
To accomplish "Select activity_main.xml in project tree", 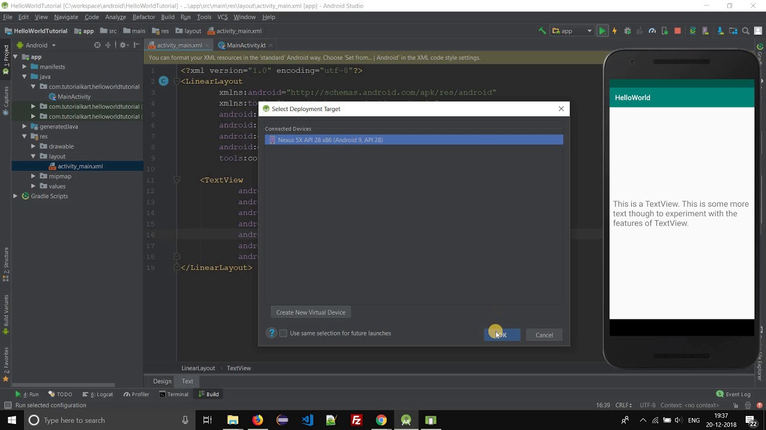I will (80, 166).
